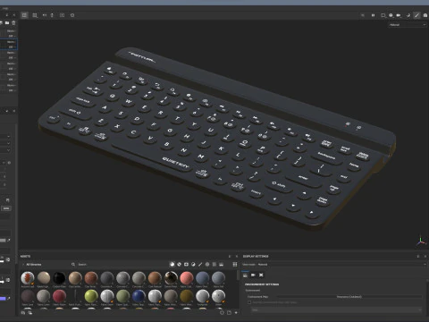Screen dimensions: 429x322
Task: Click the folder icon in the layers panel
Action: [x=7, y=23]
